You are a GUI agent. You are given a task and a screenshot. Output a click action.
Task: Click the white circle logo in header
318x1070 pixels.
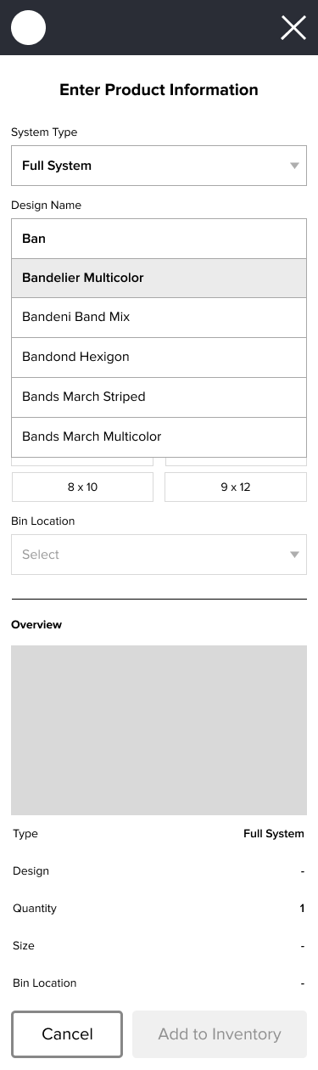pyautogui.click(x=28, y=28)
